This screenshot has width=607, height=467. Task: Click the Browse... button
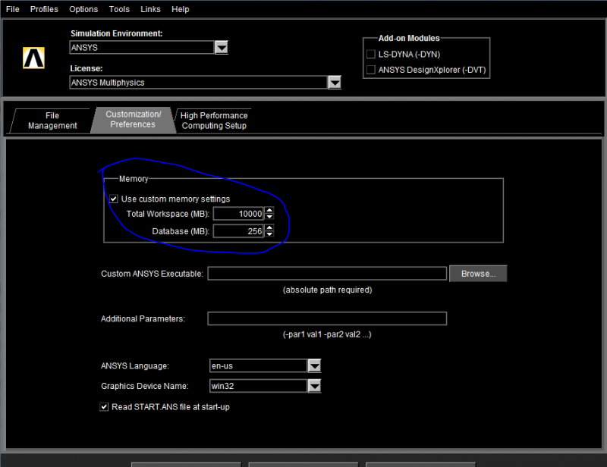pyautogui.click(x=478, y=274)
